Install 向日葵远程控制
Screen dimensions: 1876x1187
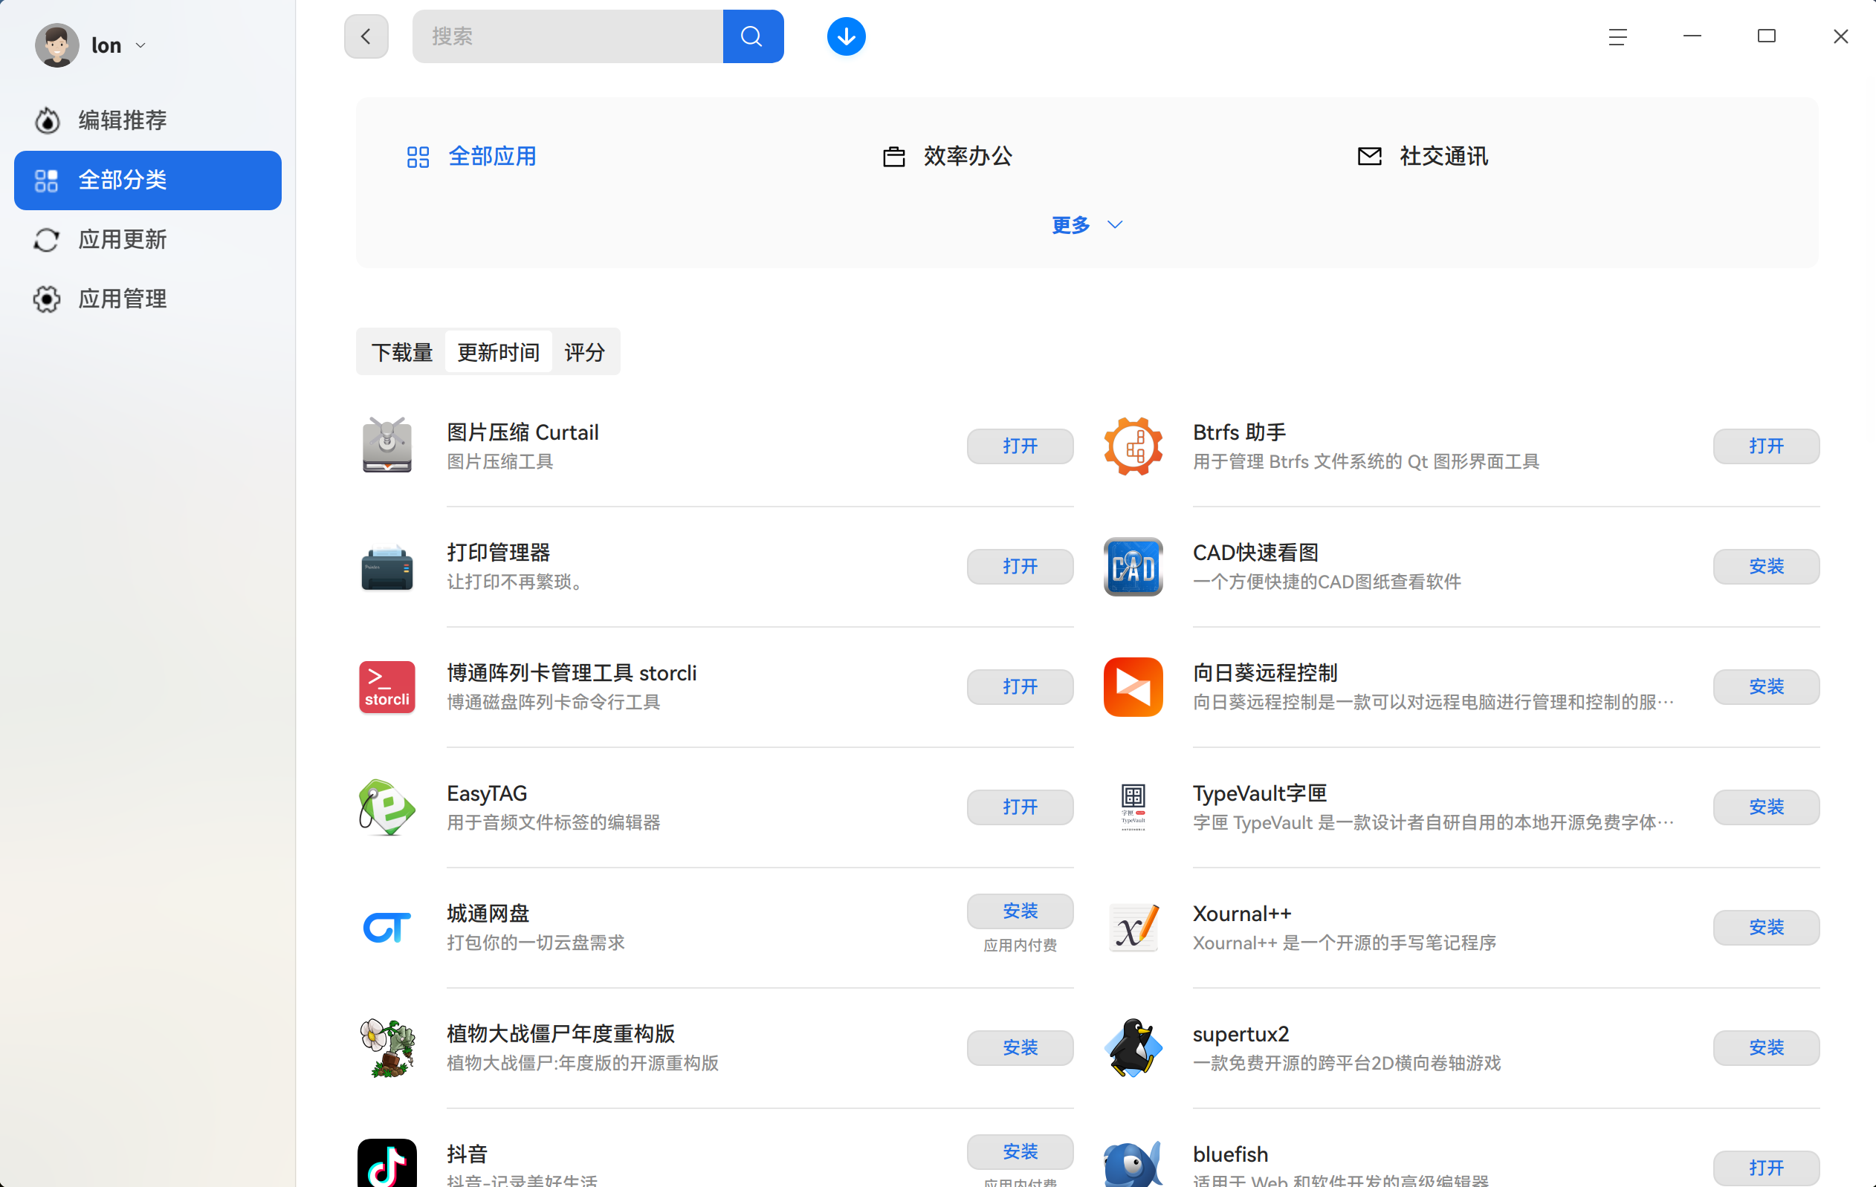point(1765,686)
